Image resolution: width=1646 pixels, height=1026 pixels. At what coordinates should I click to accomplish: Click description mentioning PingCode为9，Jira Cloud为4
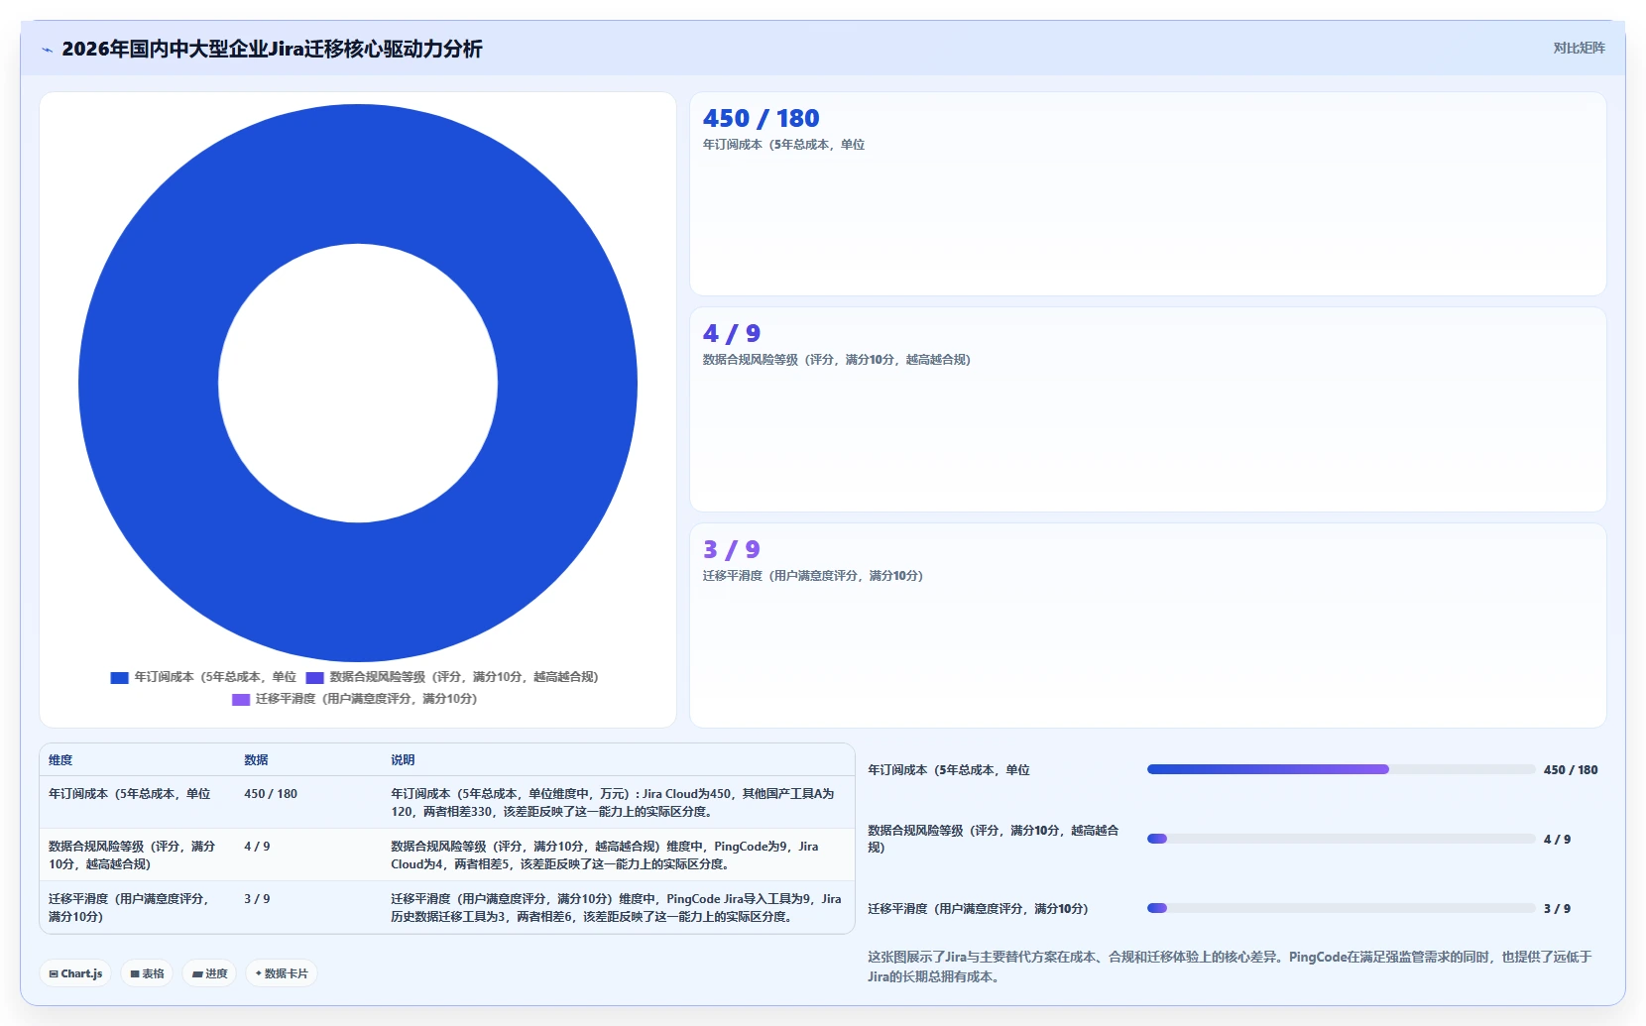click(605, 855)
